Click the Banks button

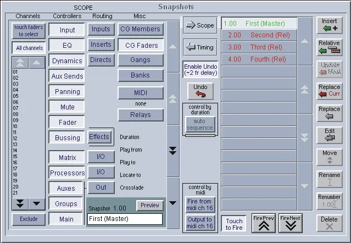(x=141, y=75)
